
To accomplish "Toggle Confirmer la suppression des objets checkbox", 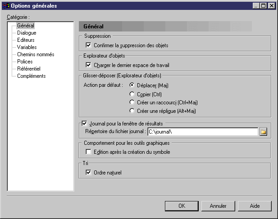I will coord(88,45).
